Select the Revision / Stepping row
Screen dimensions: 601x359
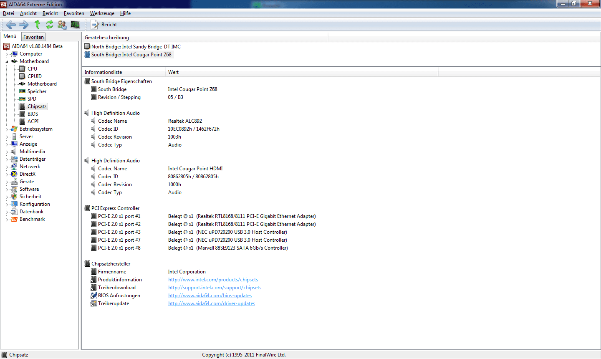[341, 97]
